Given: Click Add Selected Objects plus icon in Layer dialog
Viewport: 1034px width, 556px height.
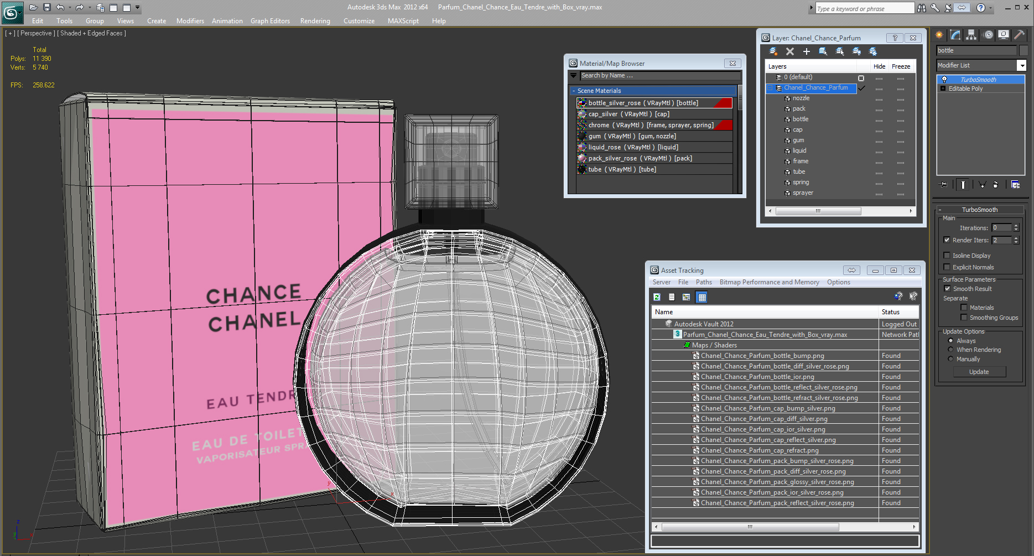Looking at the screenshot, I should click(807, 51).
